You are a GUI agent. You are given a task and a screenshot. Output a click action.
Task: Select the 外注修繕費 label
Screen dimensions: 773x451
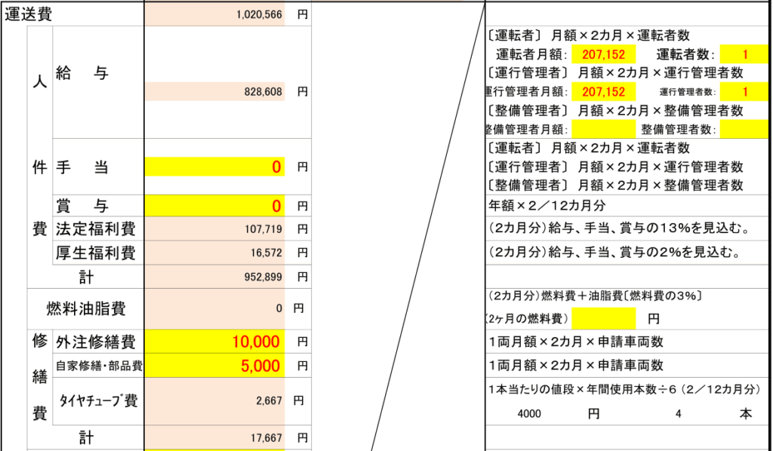click(96, 342)
